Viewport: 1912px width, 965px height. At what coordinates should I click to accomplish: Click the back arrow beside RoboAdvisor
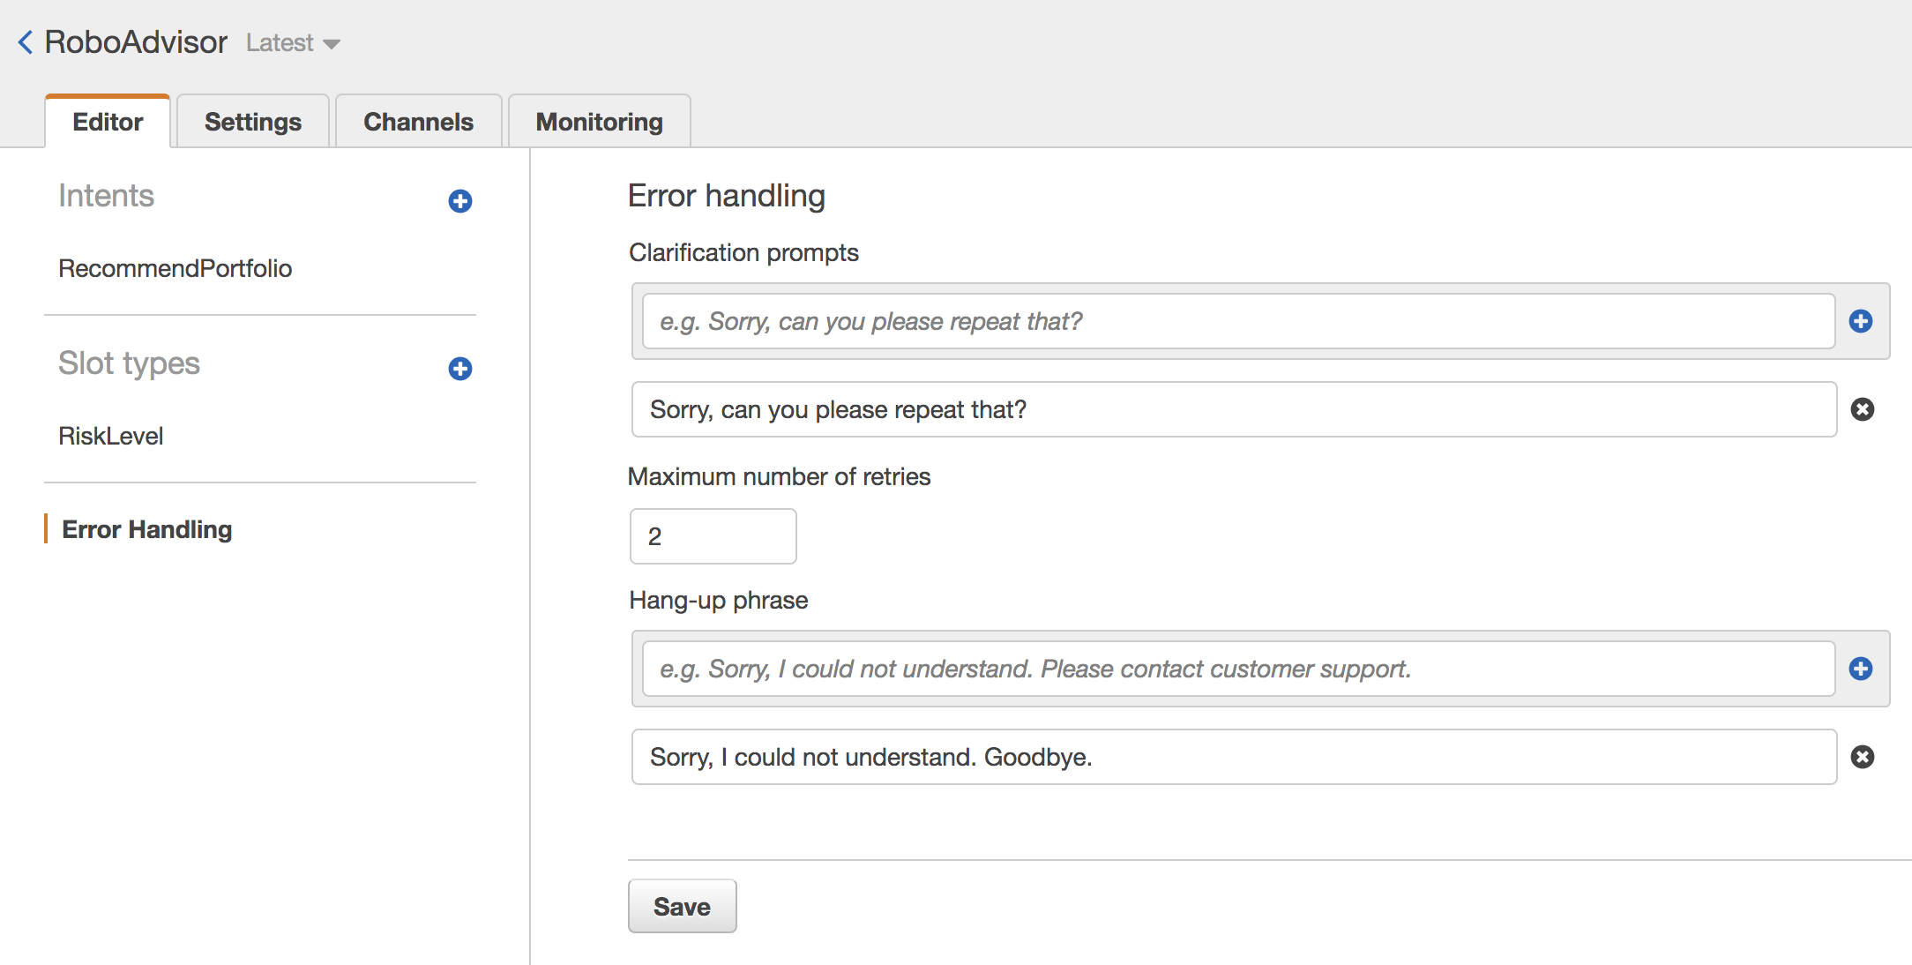coord(26,41)
